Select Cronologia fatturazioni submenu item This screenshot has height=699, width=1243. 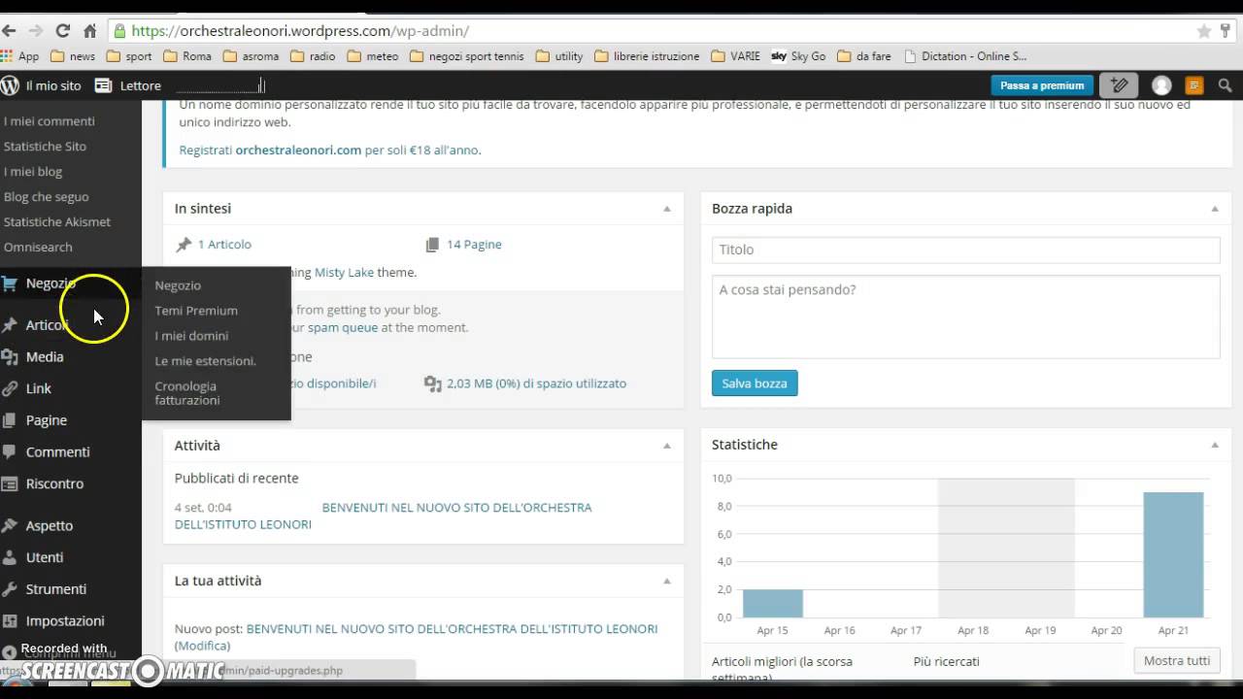click(187, 393)
